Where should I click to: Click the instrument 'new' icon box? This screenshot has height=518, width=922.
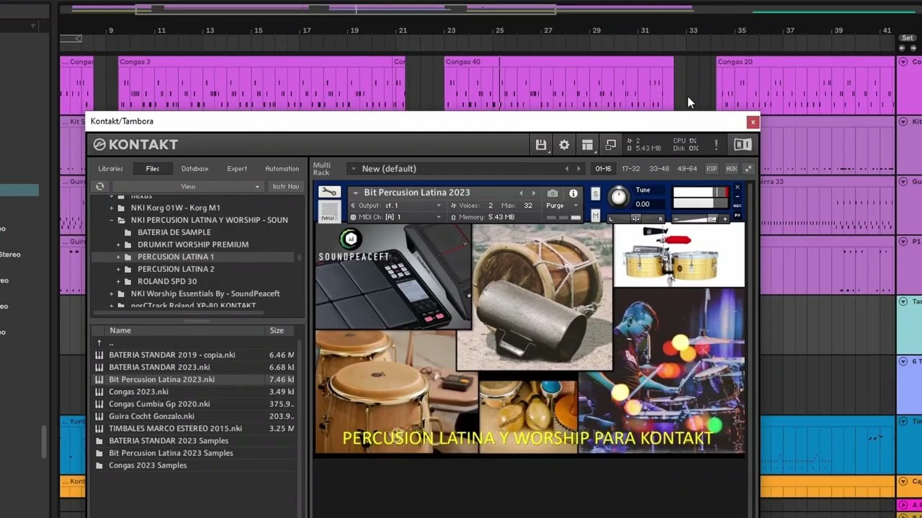pyautogui.click(x=328, y=212)
